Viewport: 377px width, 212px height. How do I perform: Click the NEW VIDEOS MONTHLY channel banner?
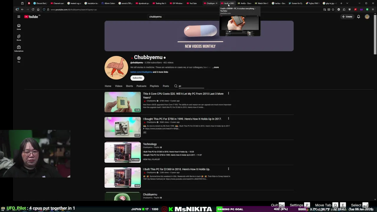pos(199,36)
